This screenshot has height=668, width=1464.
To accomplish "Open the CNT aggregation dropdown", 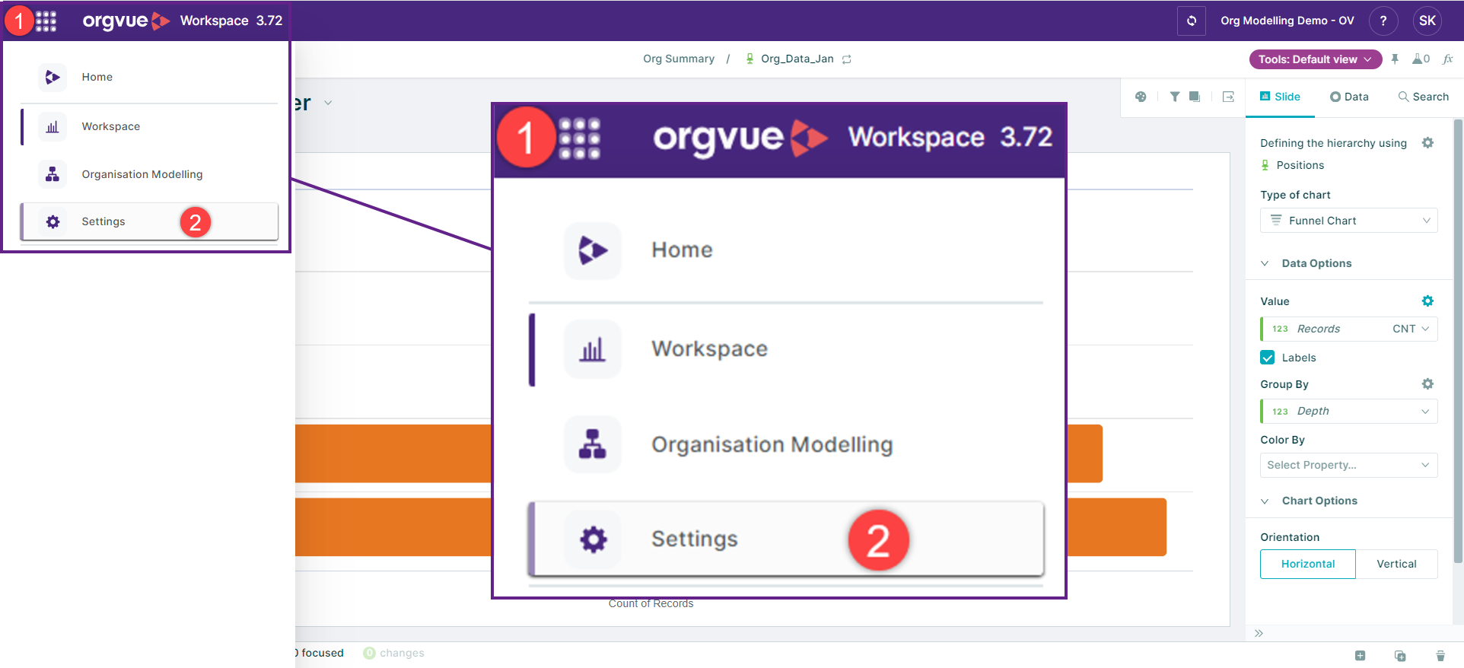I will 1411,329.
